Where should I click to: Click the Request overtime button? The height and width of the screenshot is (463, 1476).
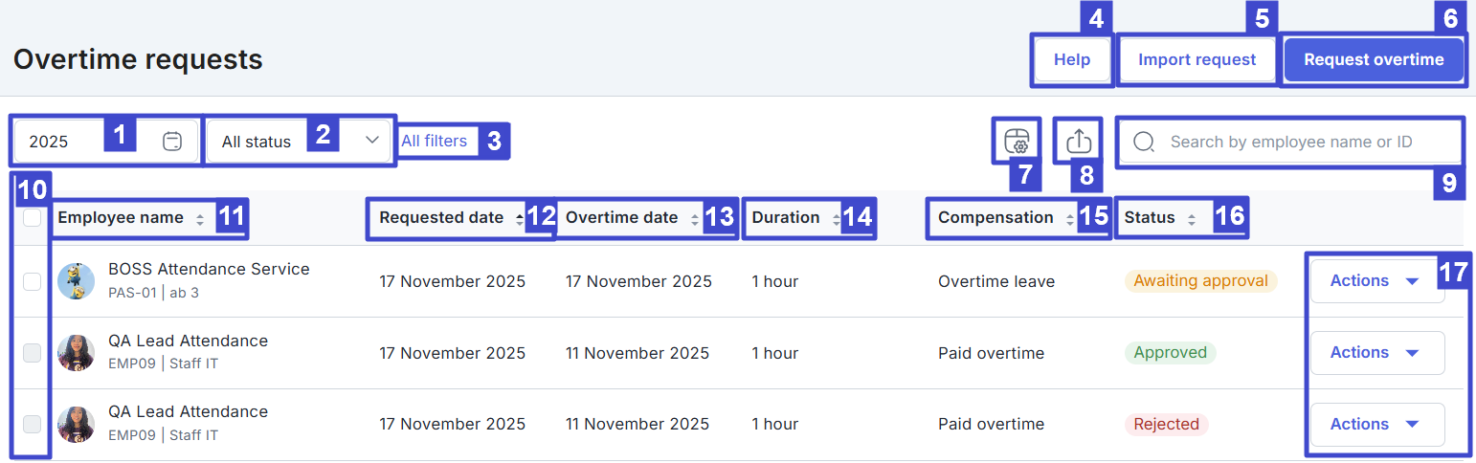click(x=1374, y=59)
